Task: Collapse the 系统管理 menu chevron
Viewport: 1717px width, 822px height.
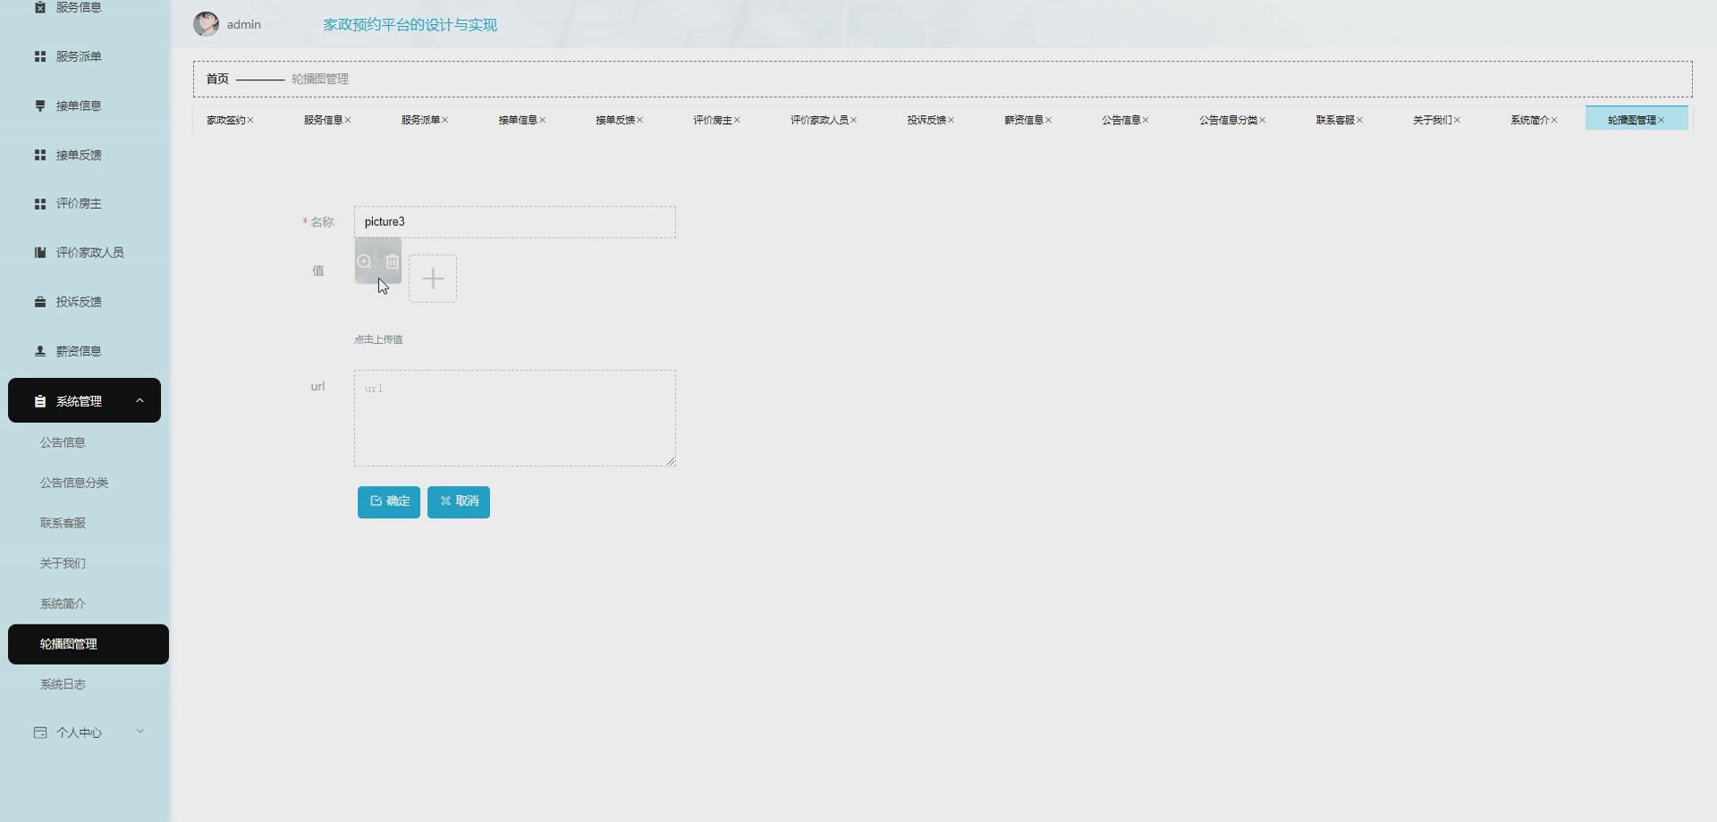Action: point(140,400)
